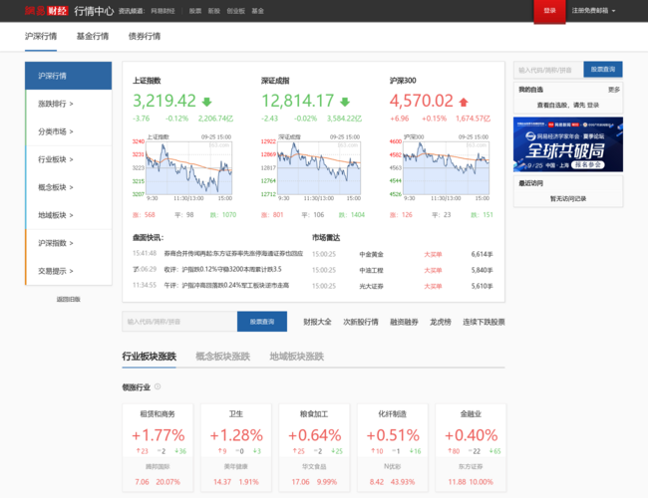Open the 15:41:48 news headline
This screenshot has height=498, width=648.
coord(233,253)
